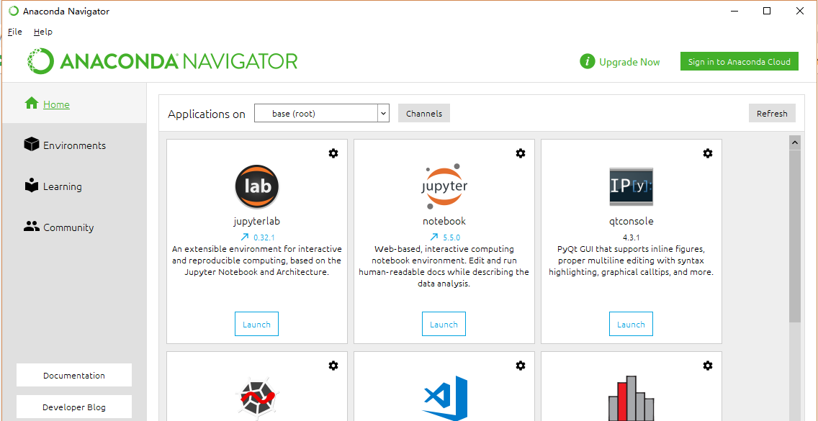Click the jupyterlab app name

pyautogui.click(x=256, y=221)
